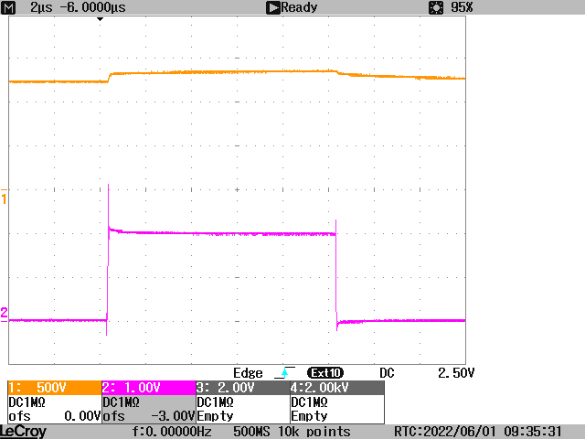
Task: Click the DC trigger coupling label
Action: coord(387,373)
